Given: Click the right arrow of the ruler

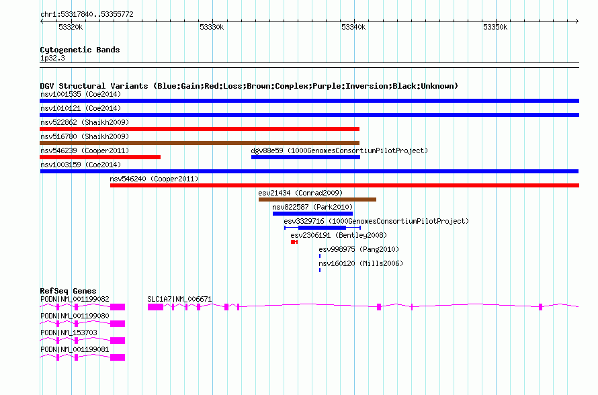Looking at the screenshot, I should 577,21.
